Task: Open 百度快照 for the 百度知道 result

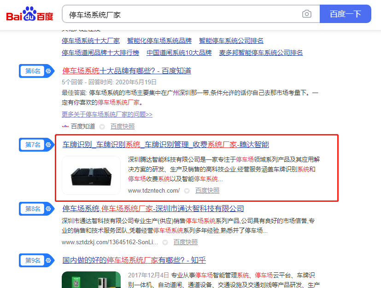Action: pos(123,126)
